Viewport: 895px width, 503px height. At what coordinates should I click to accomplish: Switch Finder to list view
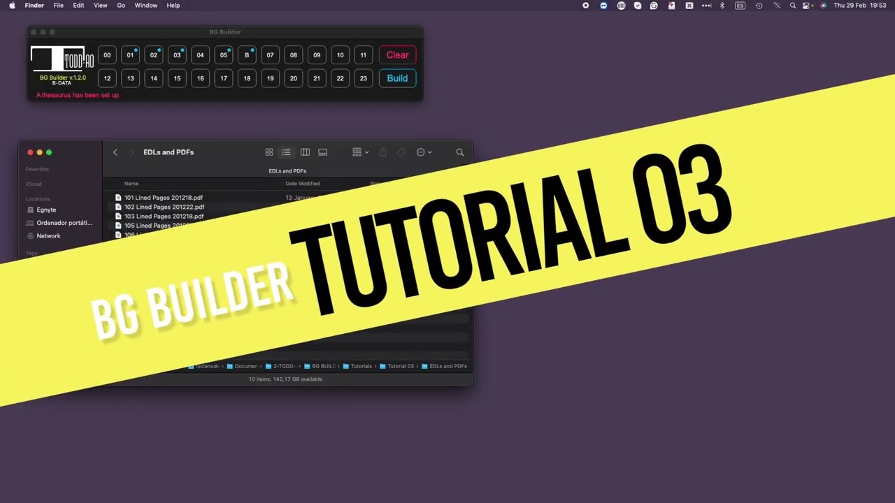pyautogui.click(x=286, y=152)
